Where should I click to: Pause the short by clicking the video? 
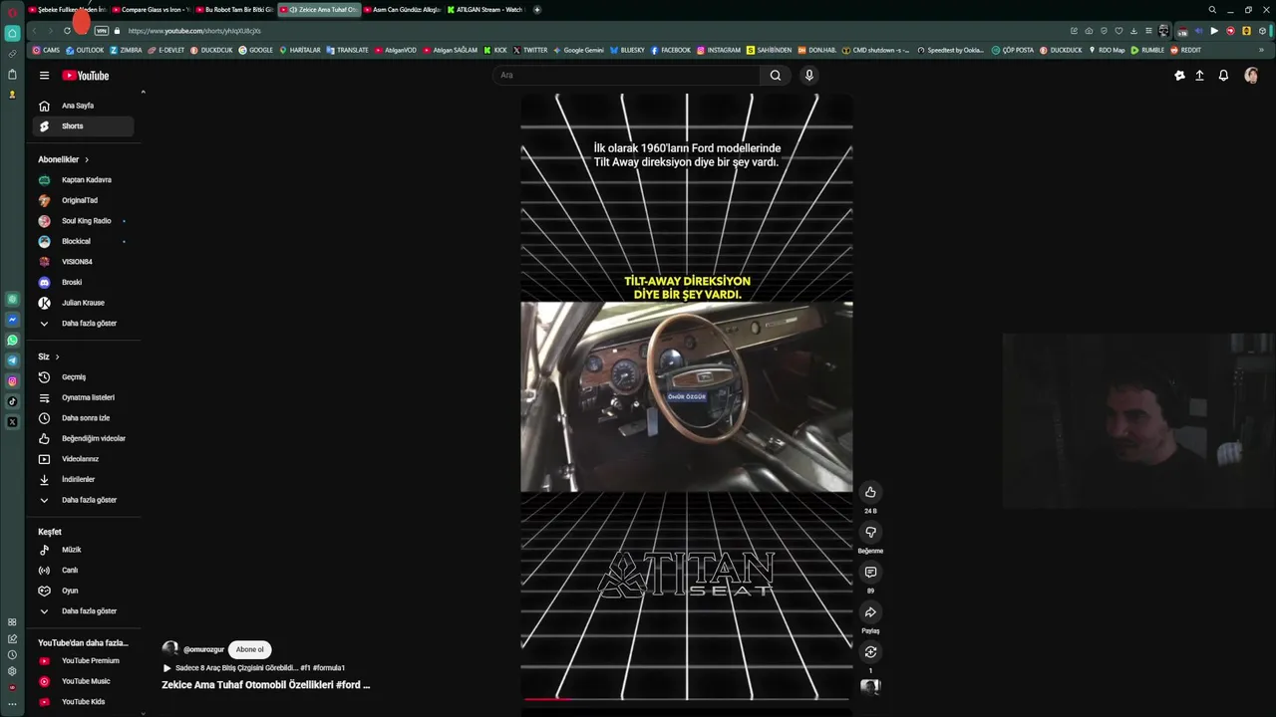(687, 396)
